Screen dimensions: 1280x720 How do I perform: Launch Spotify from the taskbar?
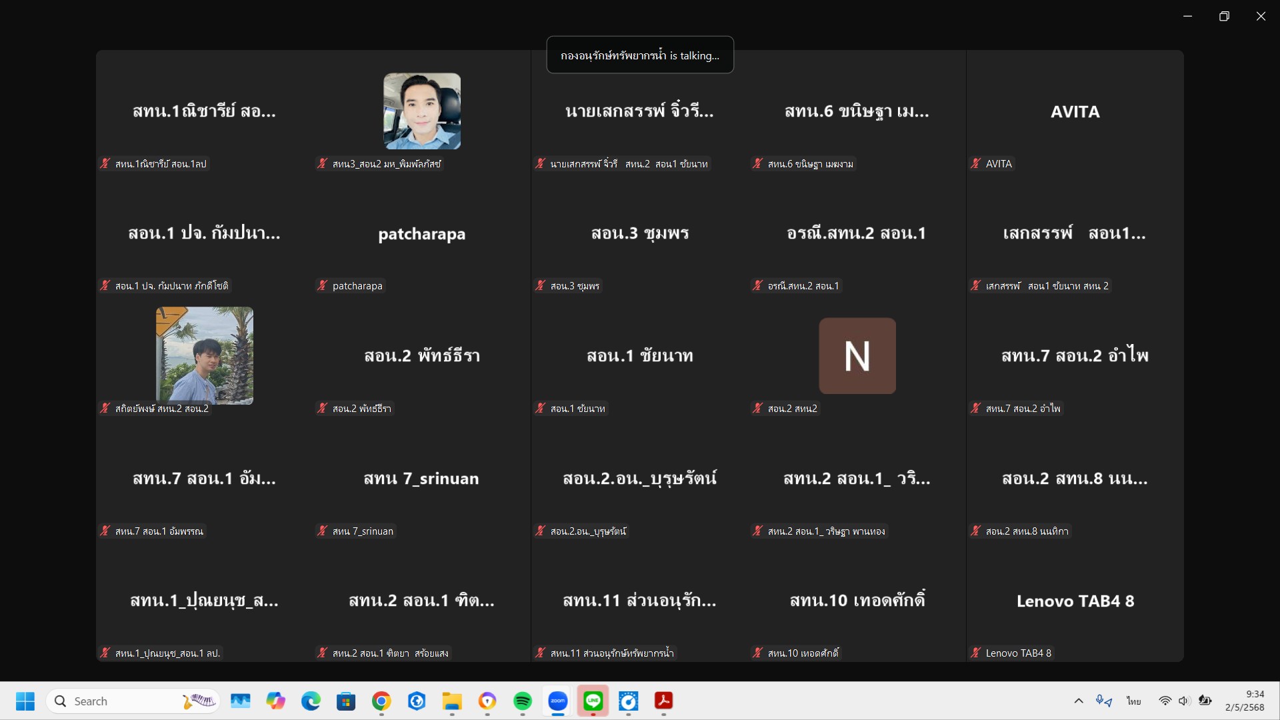(x=523, y=701)
